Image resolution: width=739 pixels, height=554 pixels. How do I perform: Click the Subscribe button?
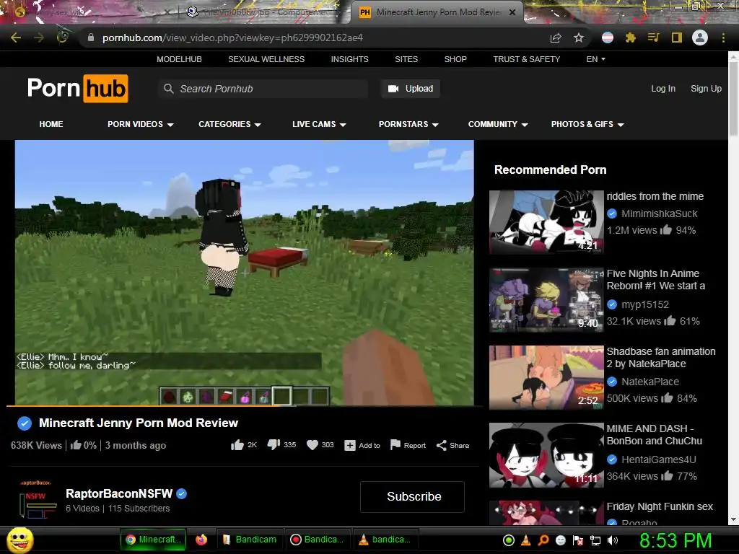(x=412, y=496)
